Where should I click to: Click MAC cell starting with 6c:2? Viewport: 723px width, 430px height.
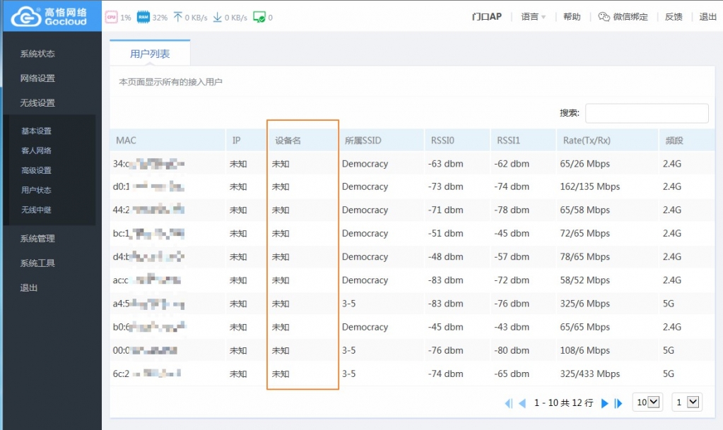146,374
